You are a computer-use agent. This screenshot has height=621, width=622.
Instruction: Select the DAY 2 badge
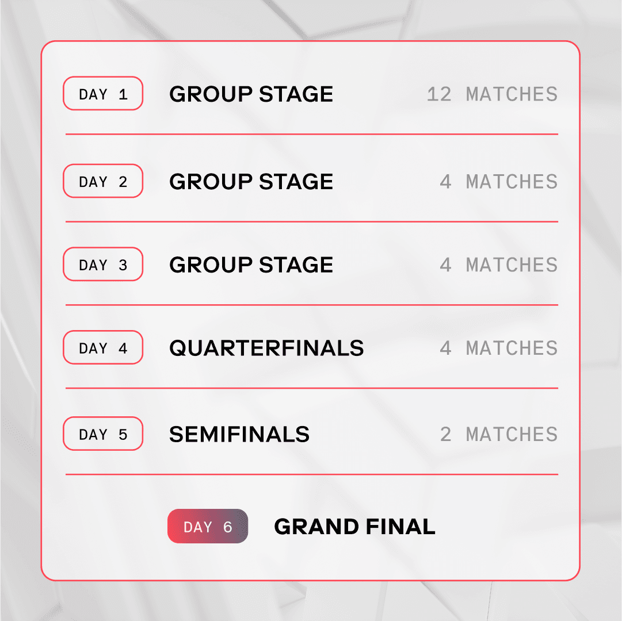pos(103,181)
